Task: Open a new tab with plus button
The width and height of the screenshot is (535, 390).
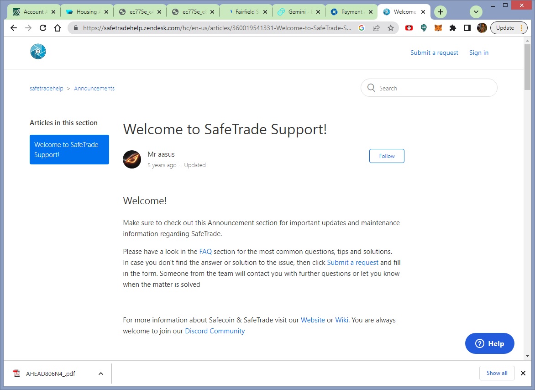Action: [x=441, y=12]
